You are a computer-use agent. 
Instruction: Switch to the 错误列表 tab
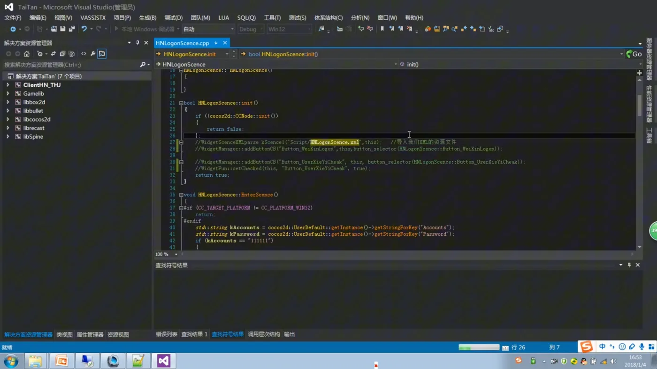pyautogui.click(x=167, y=334)
